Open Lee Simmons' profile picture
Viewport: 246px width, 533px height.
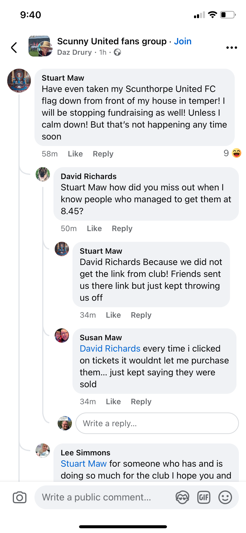tap(43, 450)
